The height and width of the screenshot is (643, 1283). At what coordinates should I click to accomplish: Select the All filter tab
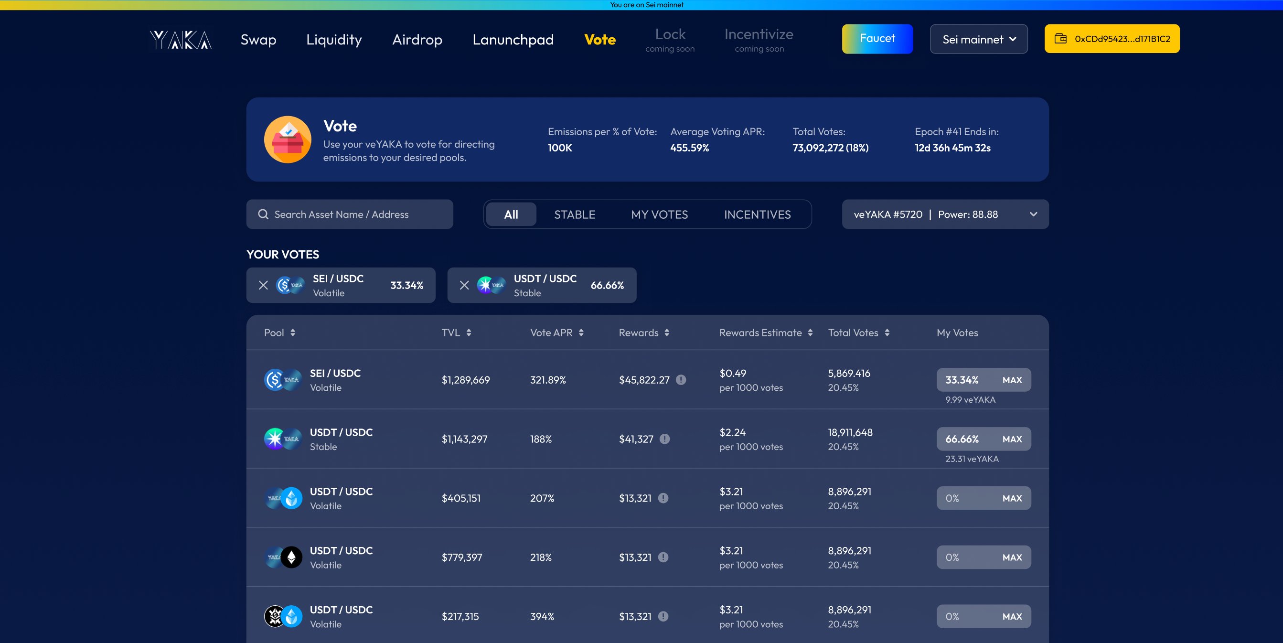(511, 214)
